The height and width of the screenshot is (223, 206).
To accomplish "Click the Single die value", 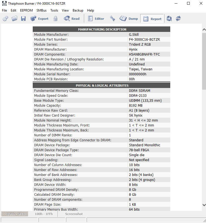I will tap(137, 155).
